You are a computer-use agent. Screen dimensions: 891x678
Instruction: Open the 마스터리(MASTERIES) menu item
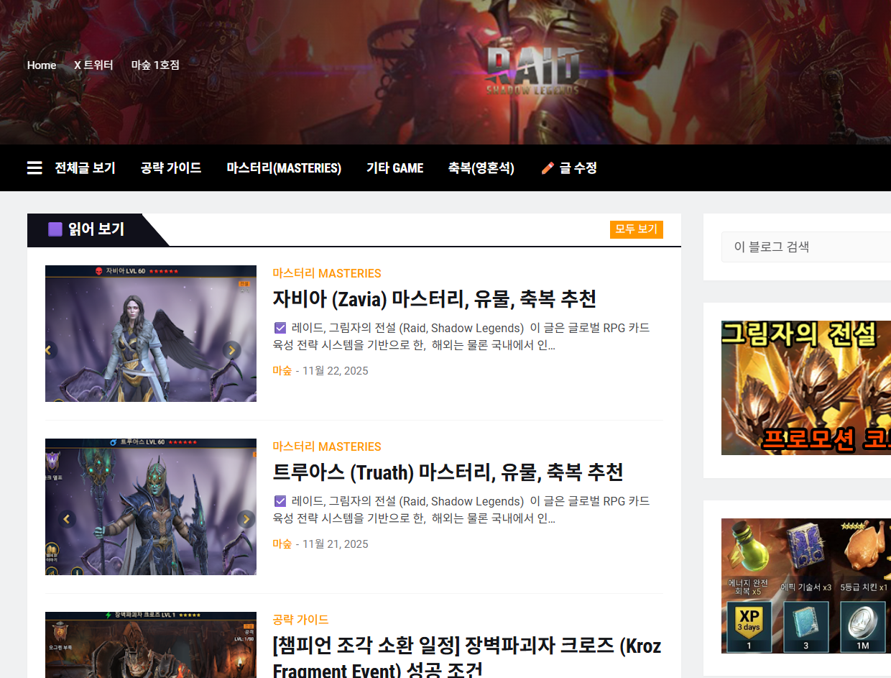click(283, 168)
